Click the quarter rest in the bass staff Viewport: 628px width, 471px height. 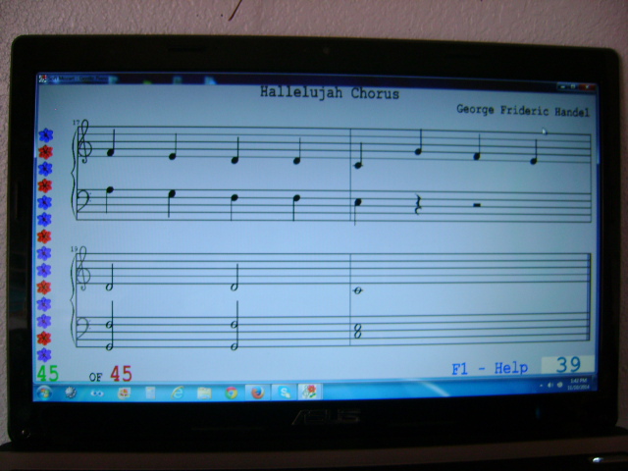click(417, 205)
